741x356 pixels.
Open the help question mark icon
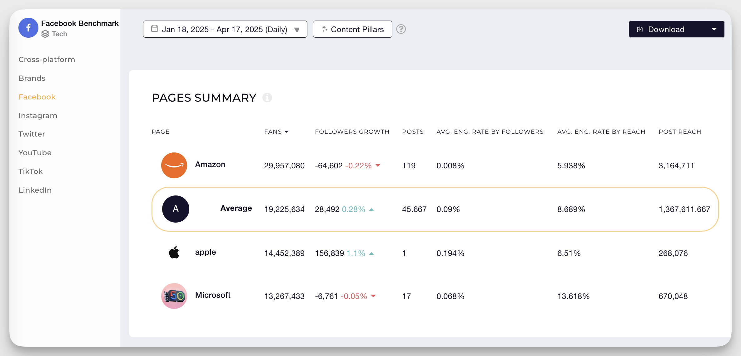[x=401, y=29]
